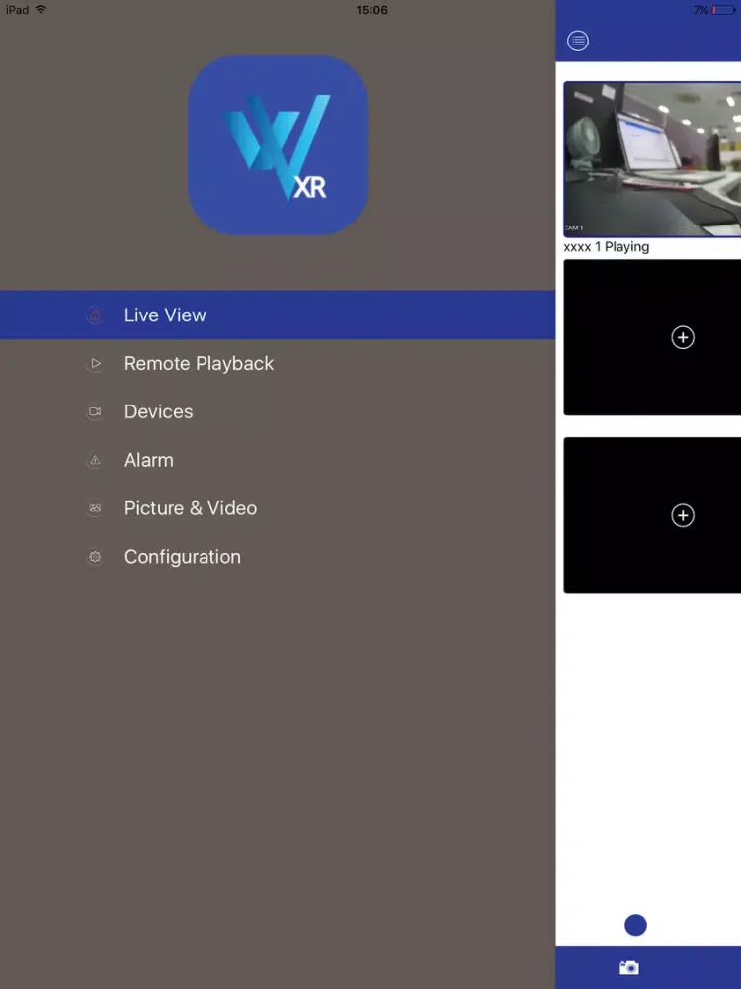Click the Devices camera icon
The width and height of the screenshot is (741, 989).
point(95,411)
